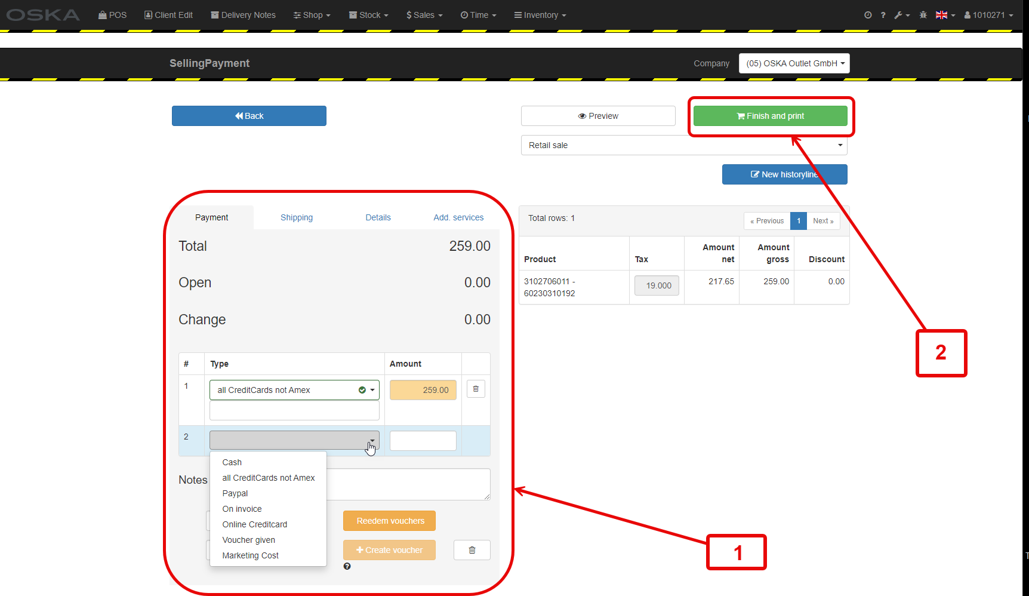Switch to the Add. services tab
The image size is (1029, 596).
tap(458, 217)
